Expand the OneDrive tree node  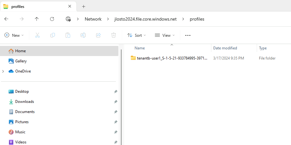[3, 71]
